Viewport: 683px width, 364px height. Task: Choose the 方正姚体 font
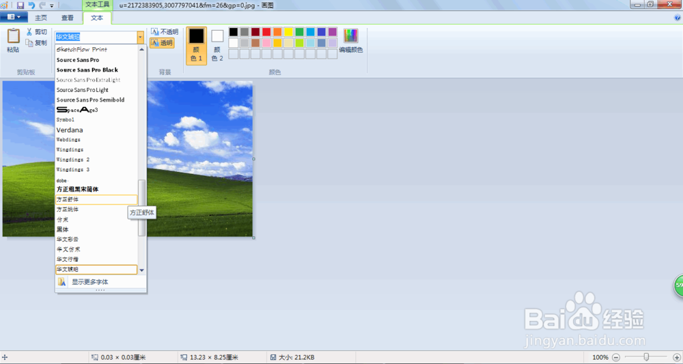pyautogui.click(x=96, y=209)
